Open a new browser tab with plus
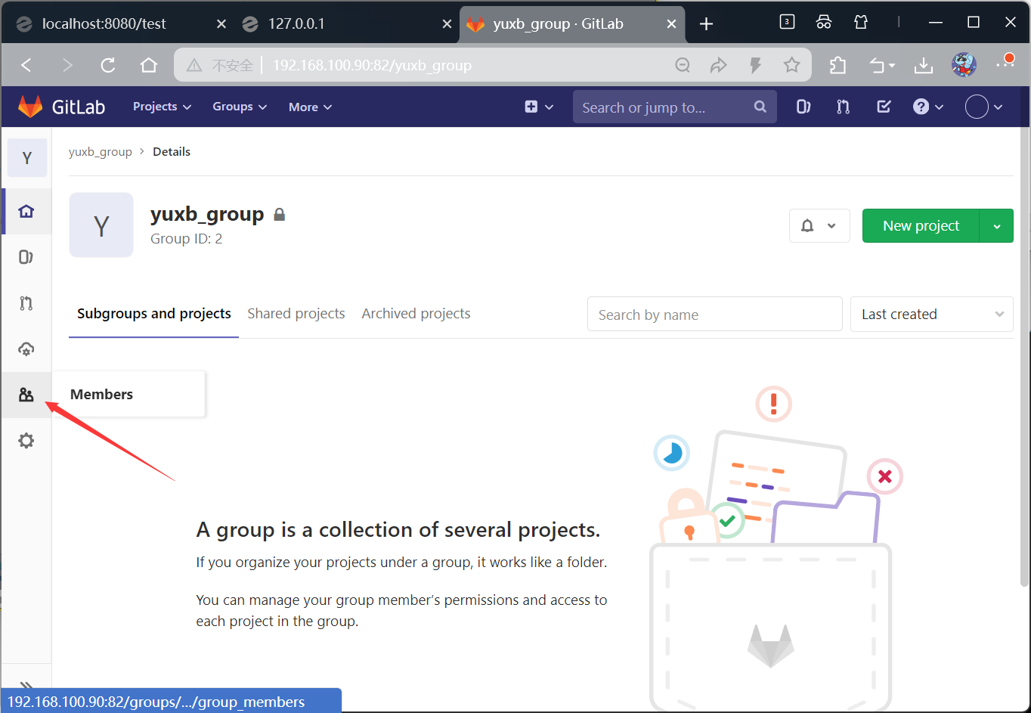 point(706,24)
